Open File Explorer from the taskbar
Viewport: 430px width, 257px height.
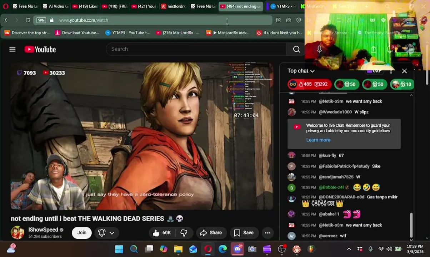pos(178,249)
